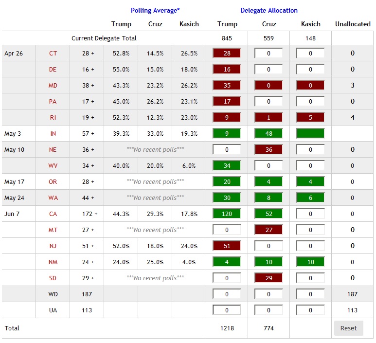Click Trump's West Virginia field showing 34
The width and height of the screenshot is (376, 343).
pos(227,166)
